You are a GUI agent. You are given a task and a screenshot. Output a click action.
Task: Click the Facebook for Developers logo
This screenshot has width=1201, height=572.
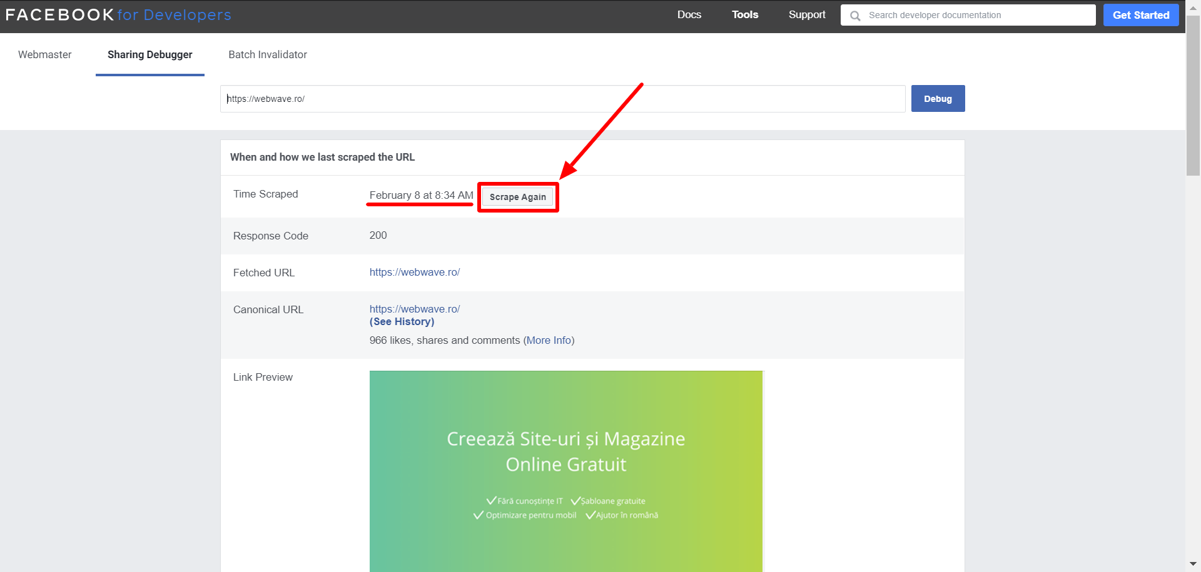coord(118,15)
